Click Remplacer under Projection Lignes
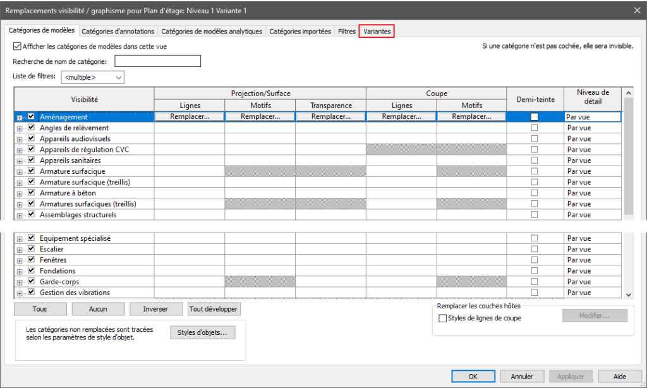The image size is (647, 388). [x=190, y=117]
